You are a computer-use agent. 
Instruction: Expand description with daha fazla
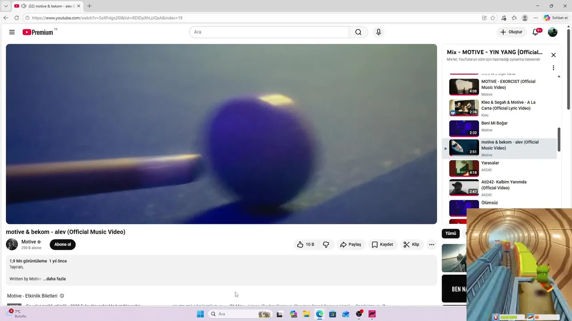click(x=55, y=279)
